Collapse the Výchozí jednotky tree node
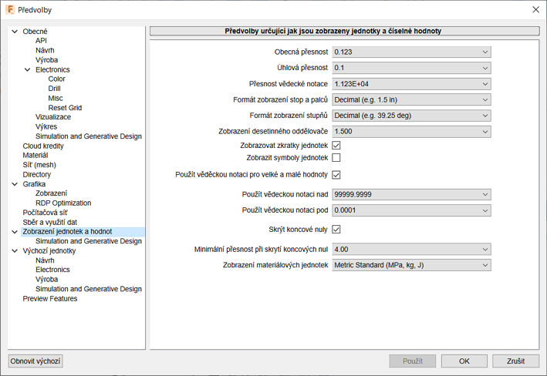Image resolution: width=547 pixels, height=376 pixels. 14,251
